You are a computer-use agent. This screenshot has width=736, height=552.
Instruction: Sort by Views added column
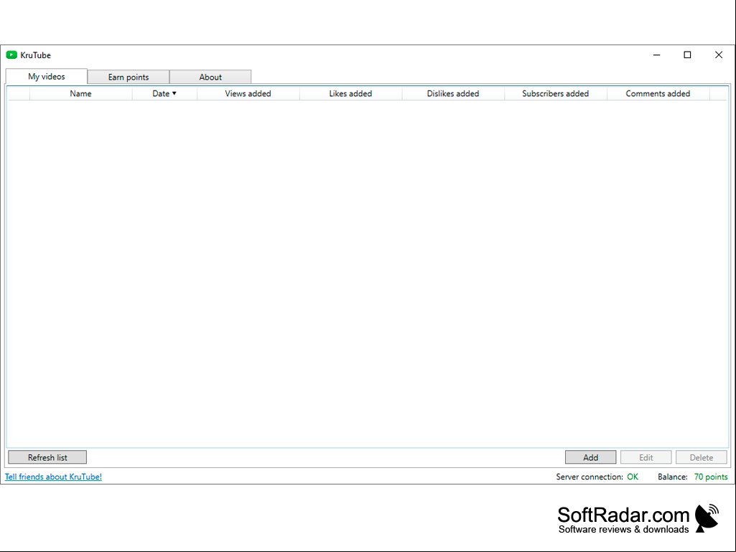pos(248,93)
